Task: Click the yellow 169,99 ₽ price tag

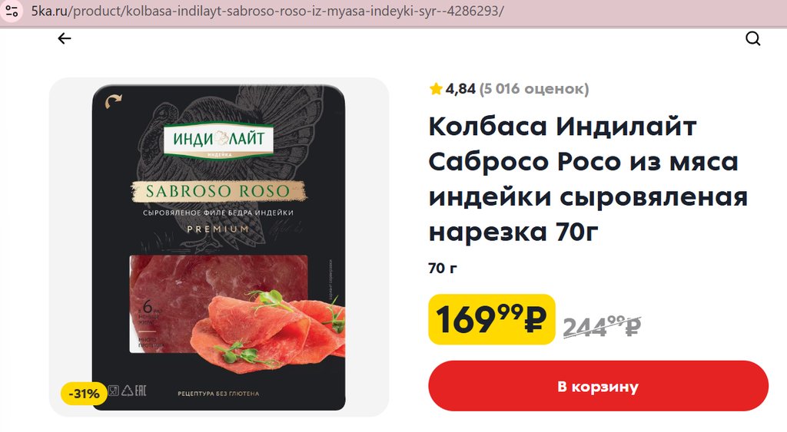Action: 491,319
